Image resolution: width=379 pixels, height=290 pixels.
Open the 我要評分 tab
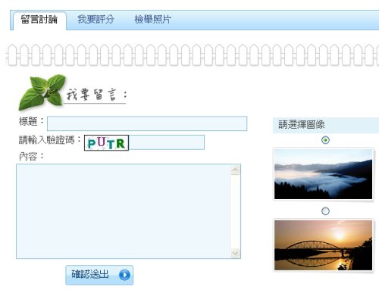(96, 20)
